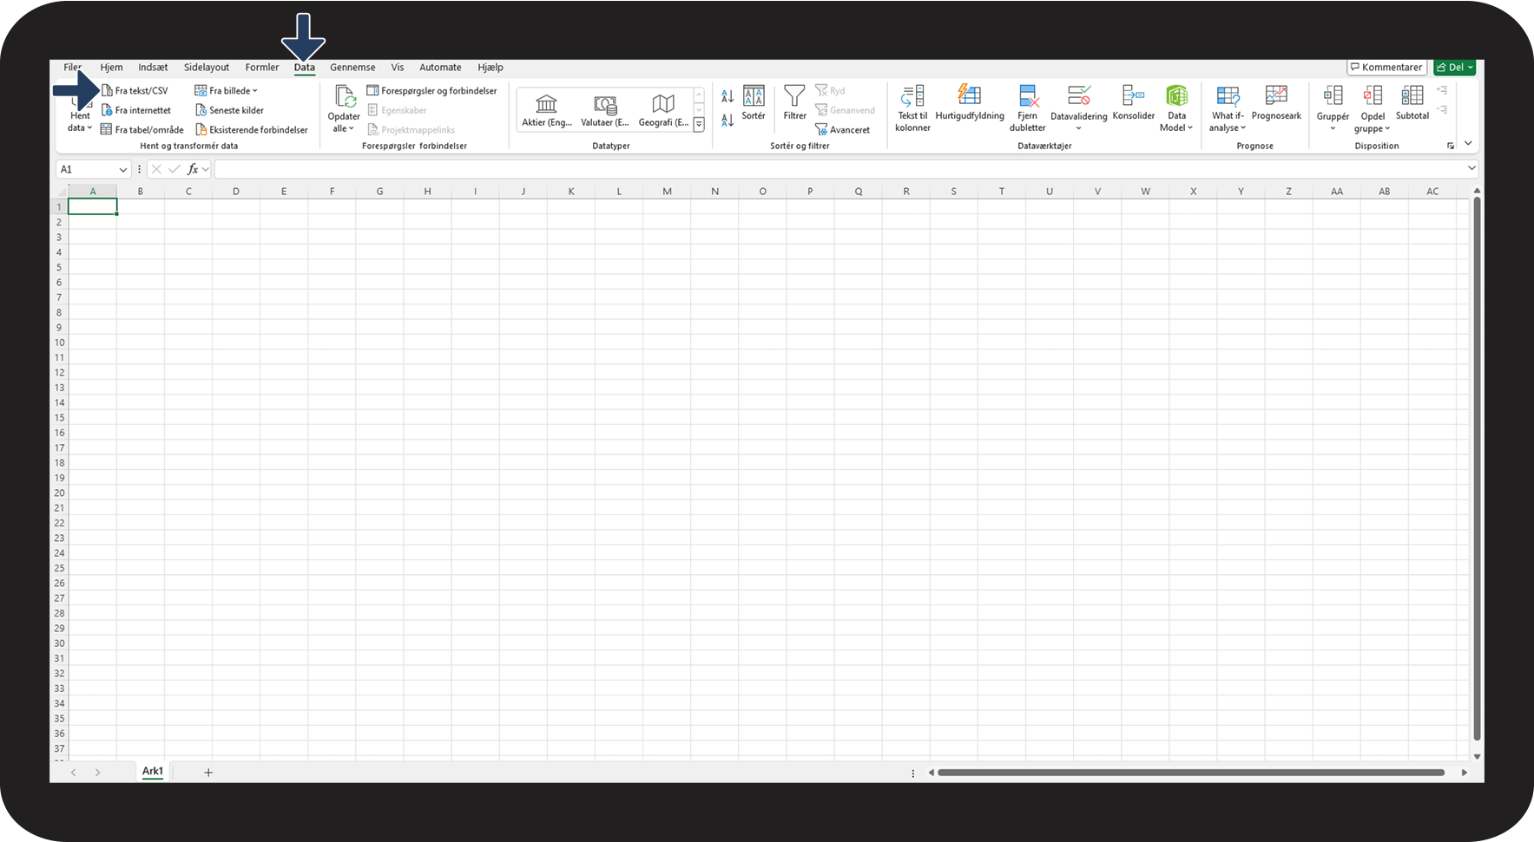Click the Subtotal tool
The height and width of the screenshot is (842, 1534).
[x=1412, y=104]
